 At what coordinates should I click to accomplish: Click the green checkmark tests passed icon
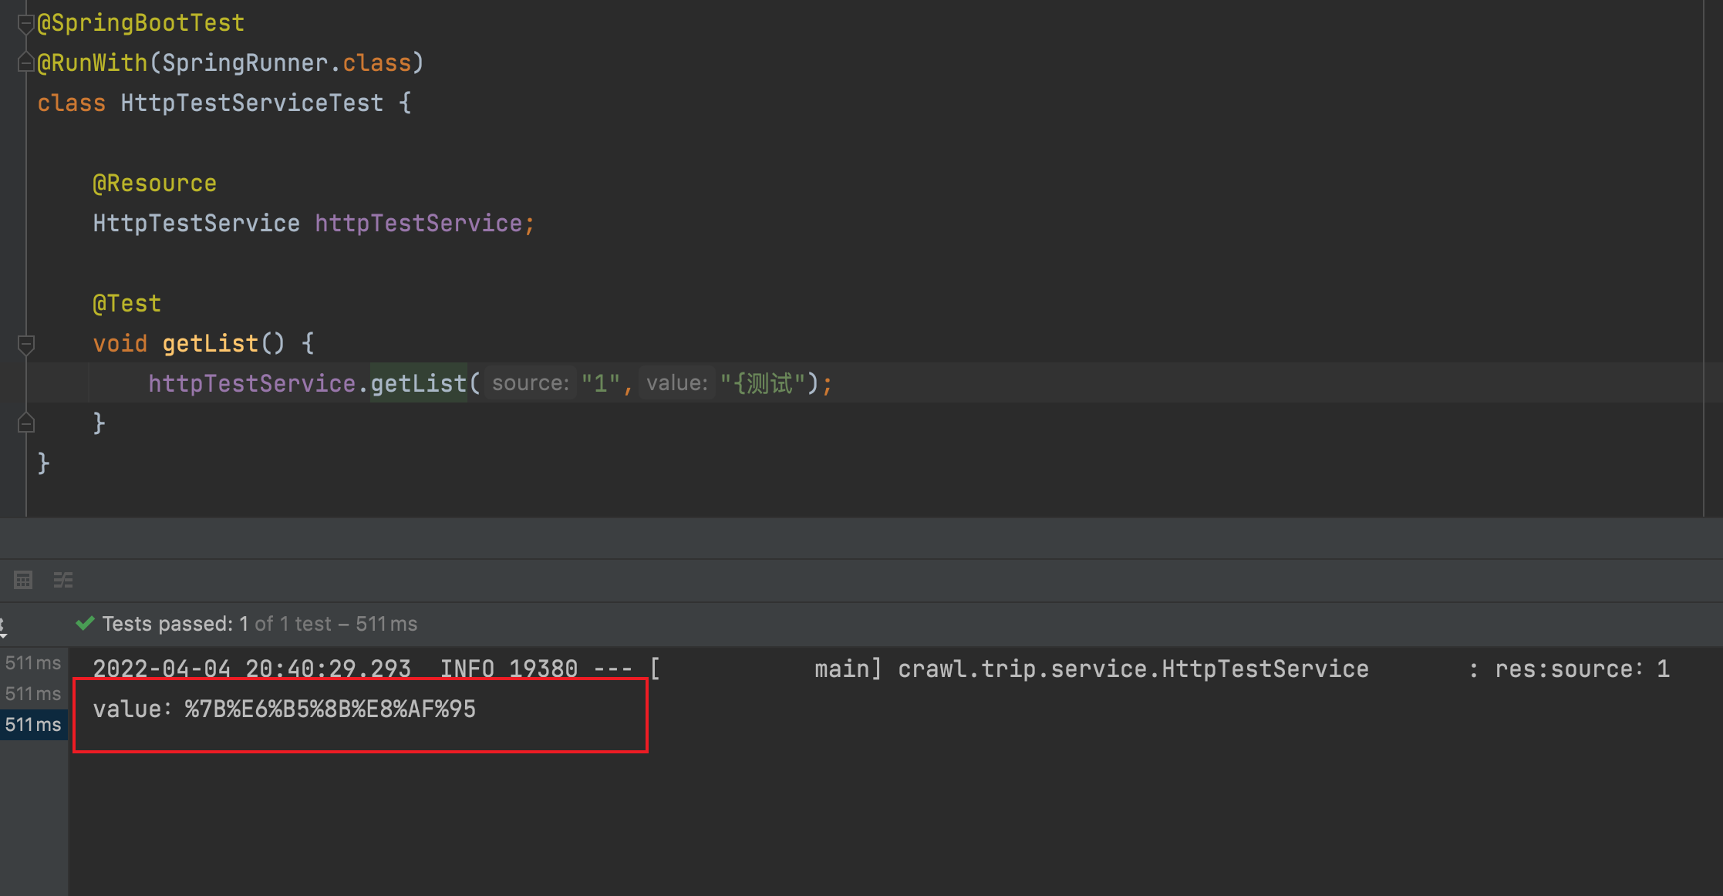tap(85, 623)
